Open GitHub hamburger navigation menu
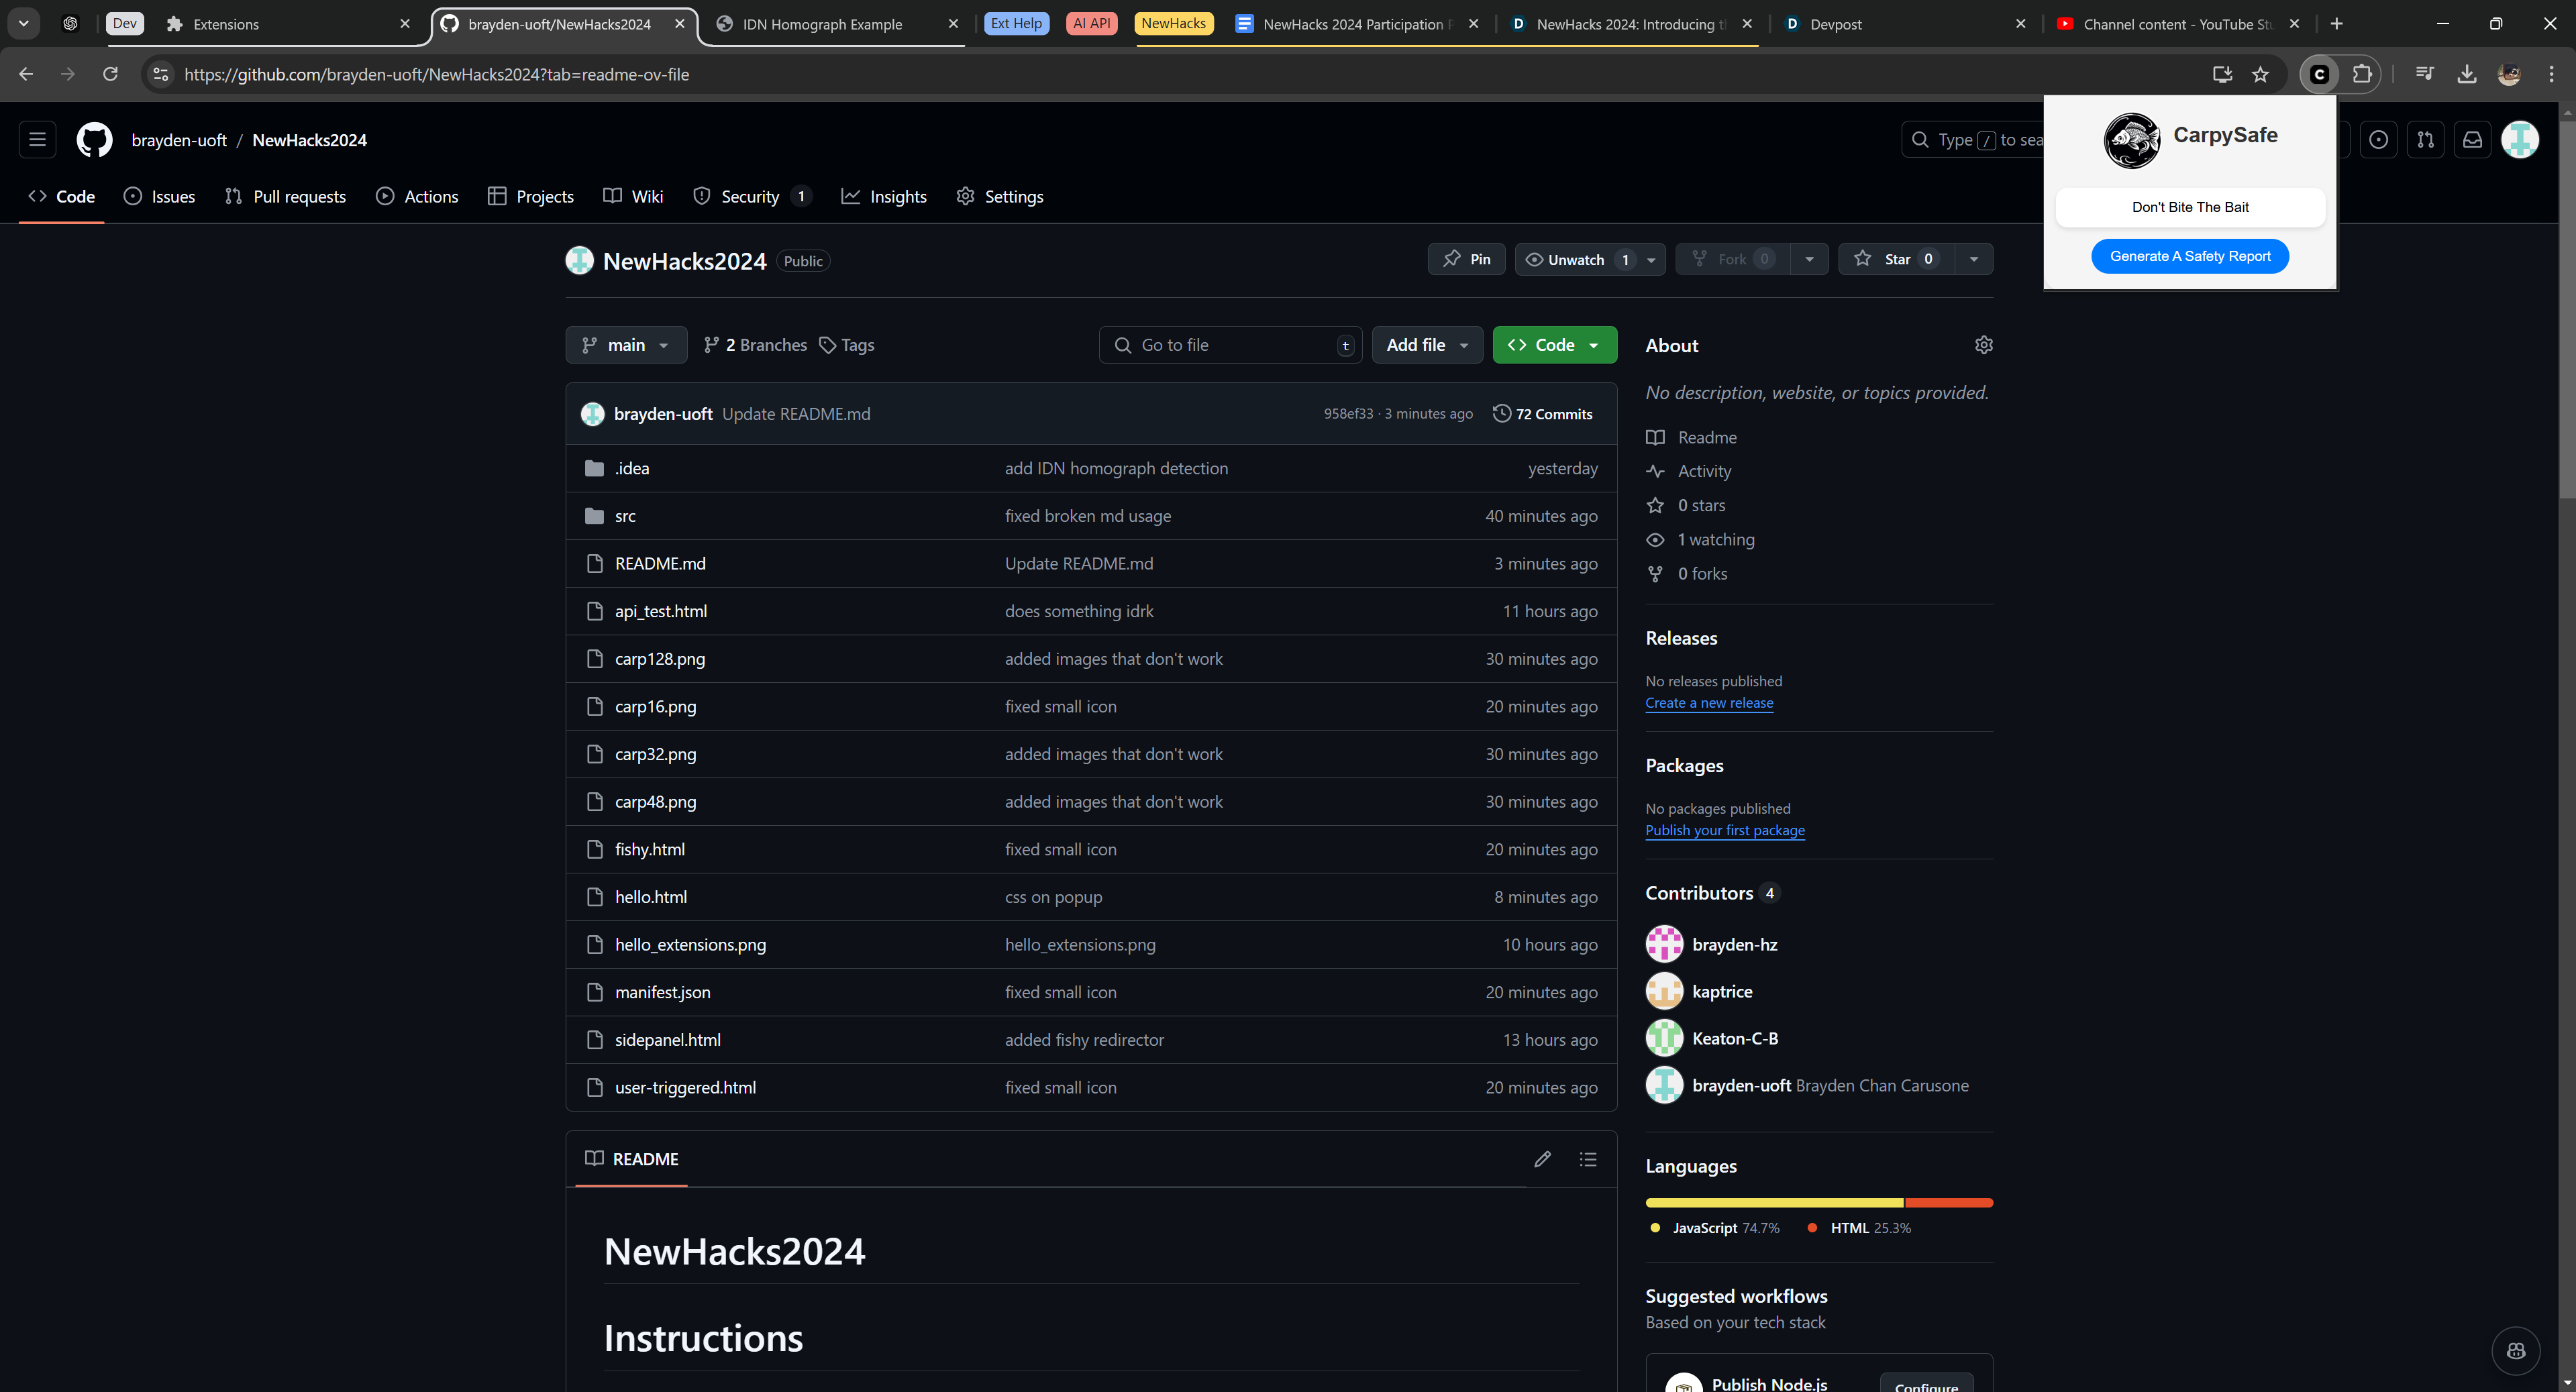The width and height of the screenshot is (2576, 1392). tap(37, 140)
